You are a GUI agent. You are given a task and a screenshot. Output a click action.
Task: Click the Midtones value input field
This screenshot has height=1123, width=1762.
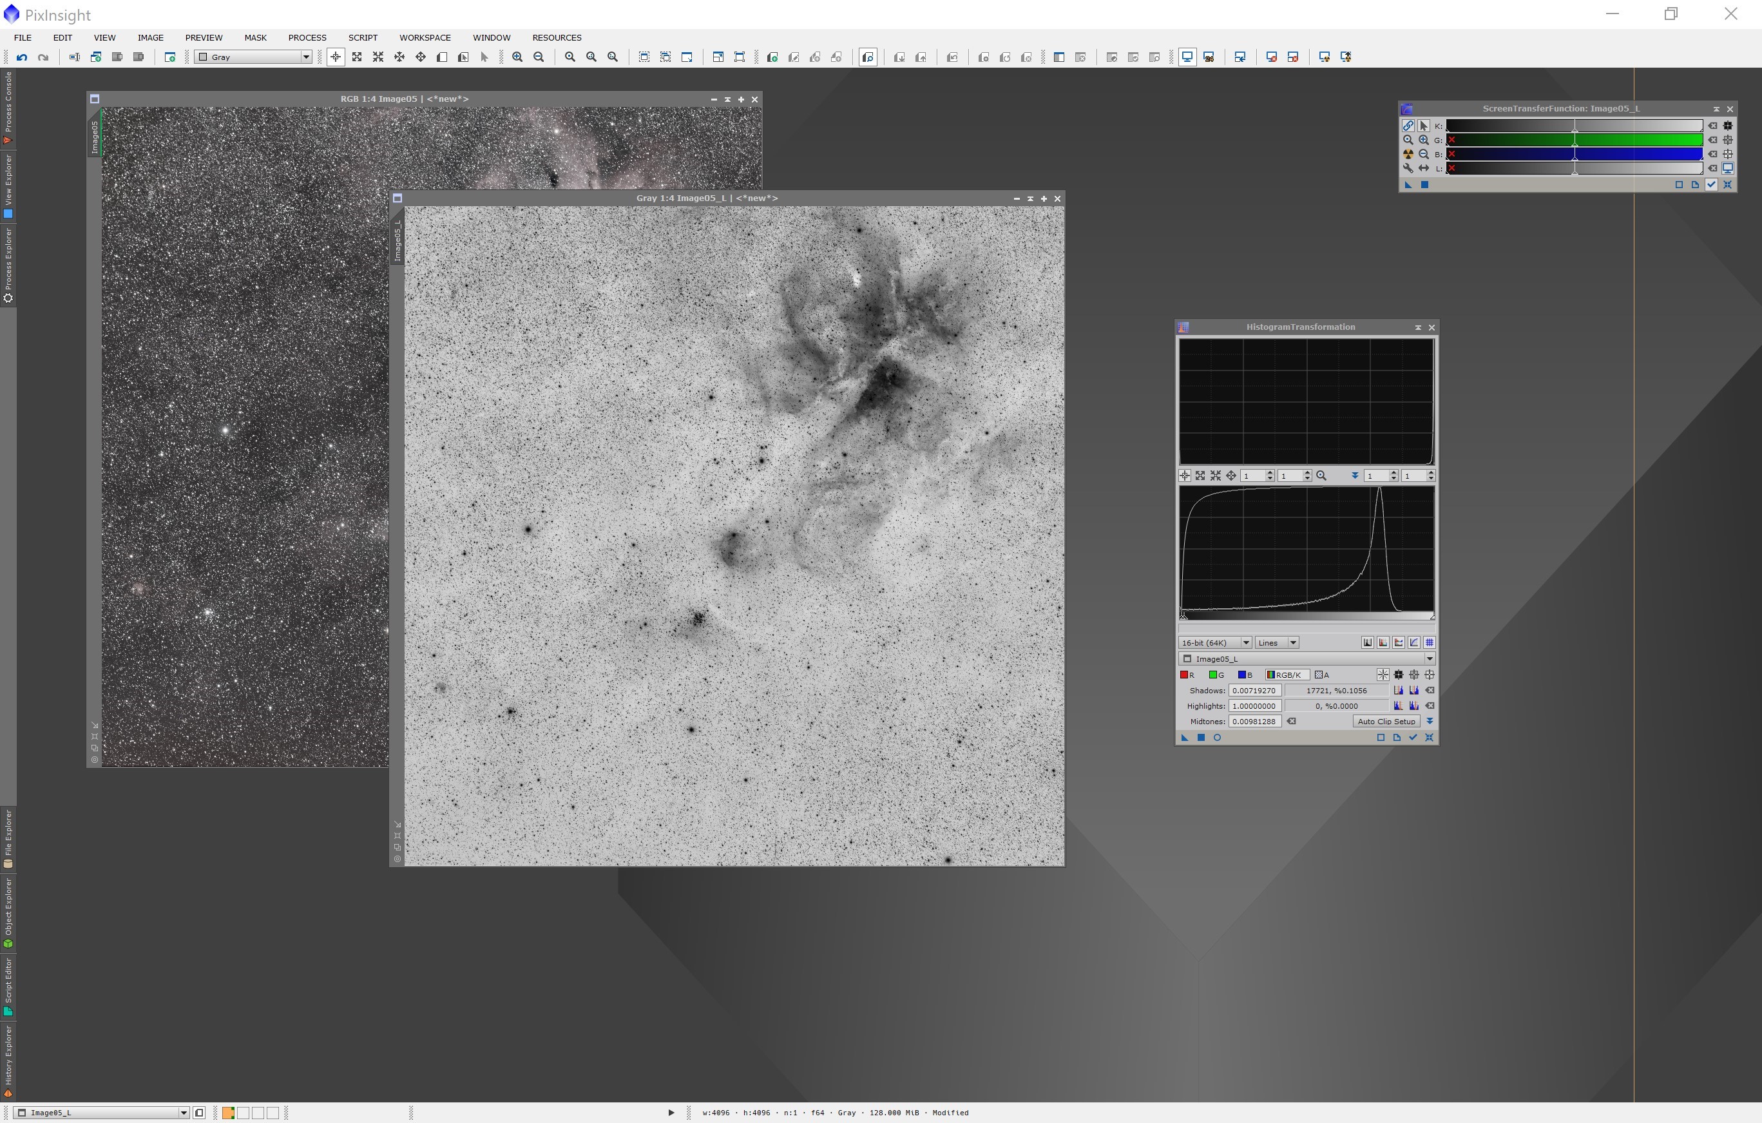tap(1255, 722)
